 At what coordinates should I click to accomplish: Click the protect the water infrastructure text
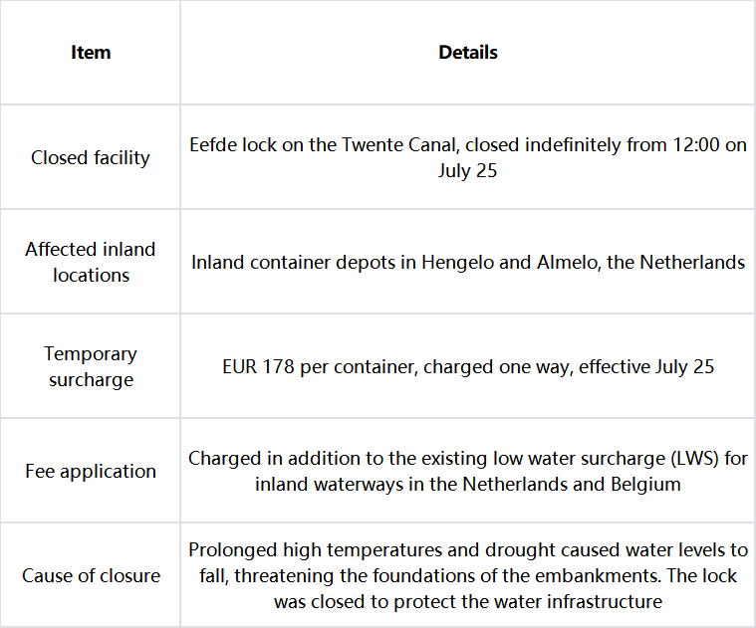528,601
